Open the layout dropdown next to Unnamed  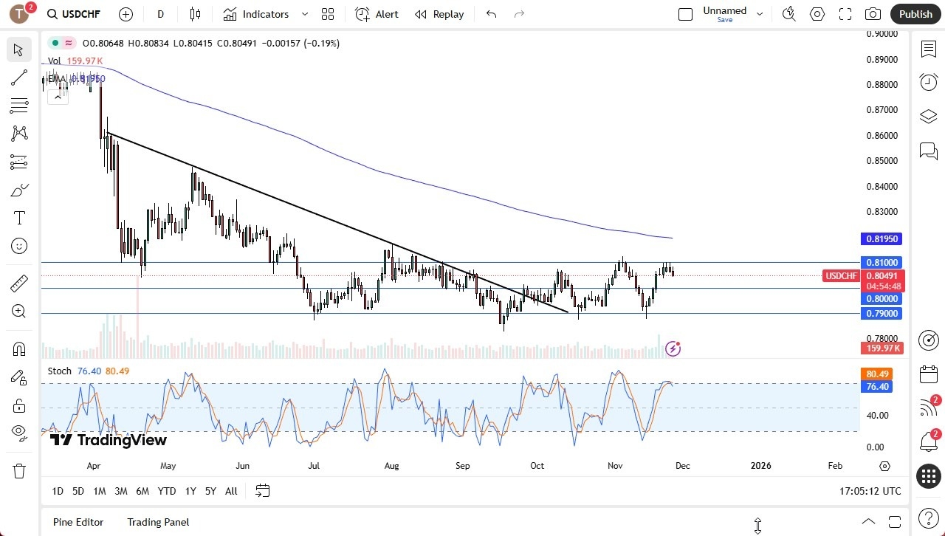coord(760,13)
